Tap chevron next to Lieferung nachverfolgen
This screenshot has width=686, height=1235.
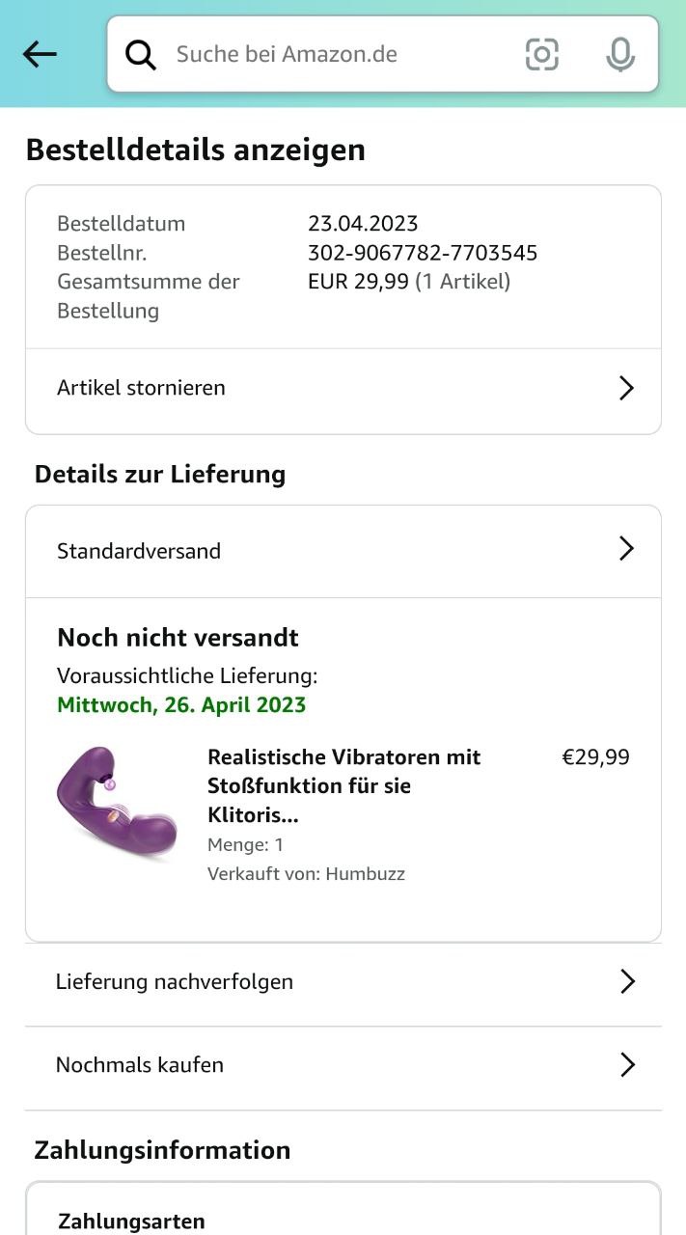coord(627,982)
